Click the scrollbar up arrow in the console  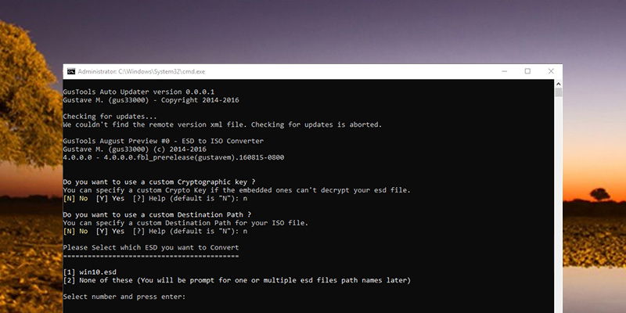click(x=558, y=84)
